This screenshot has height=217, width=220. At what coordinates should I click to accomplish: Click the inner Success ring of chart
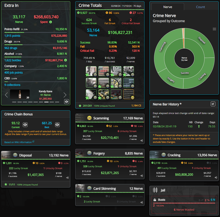click(x=185, y=73)
